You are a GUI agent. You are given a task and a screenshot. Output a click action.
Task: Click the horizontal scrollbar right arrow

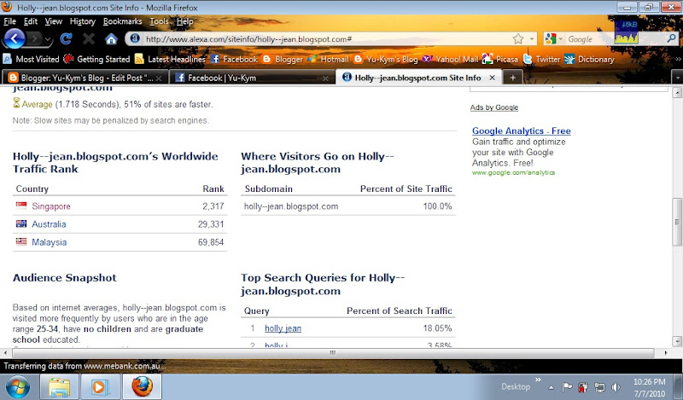(666, 352)
